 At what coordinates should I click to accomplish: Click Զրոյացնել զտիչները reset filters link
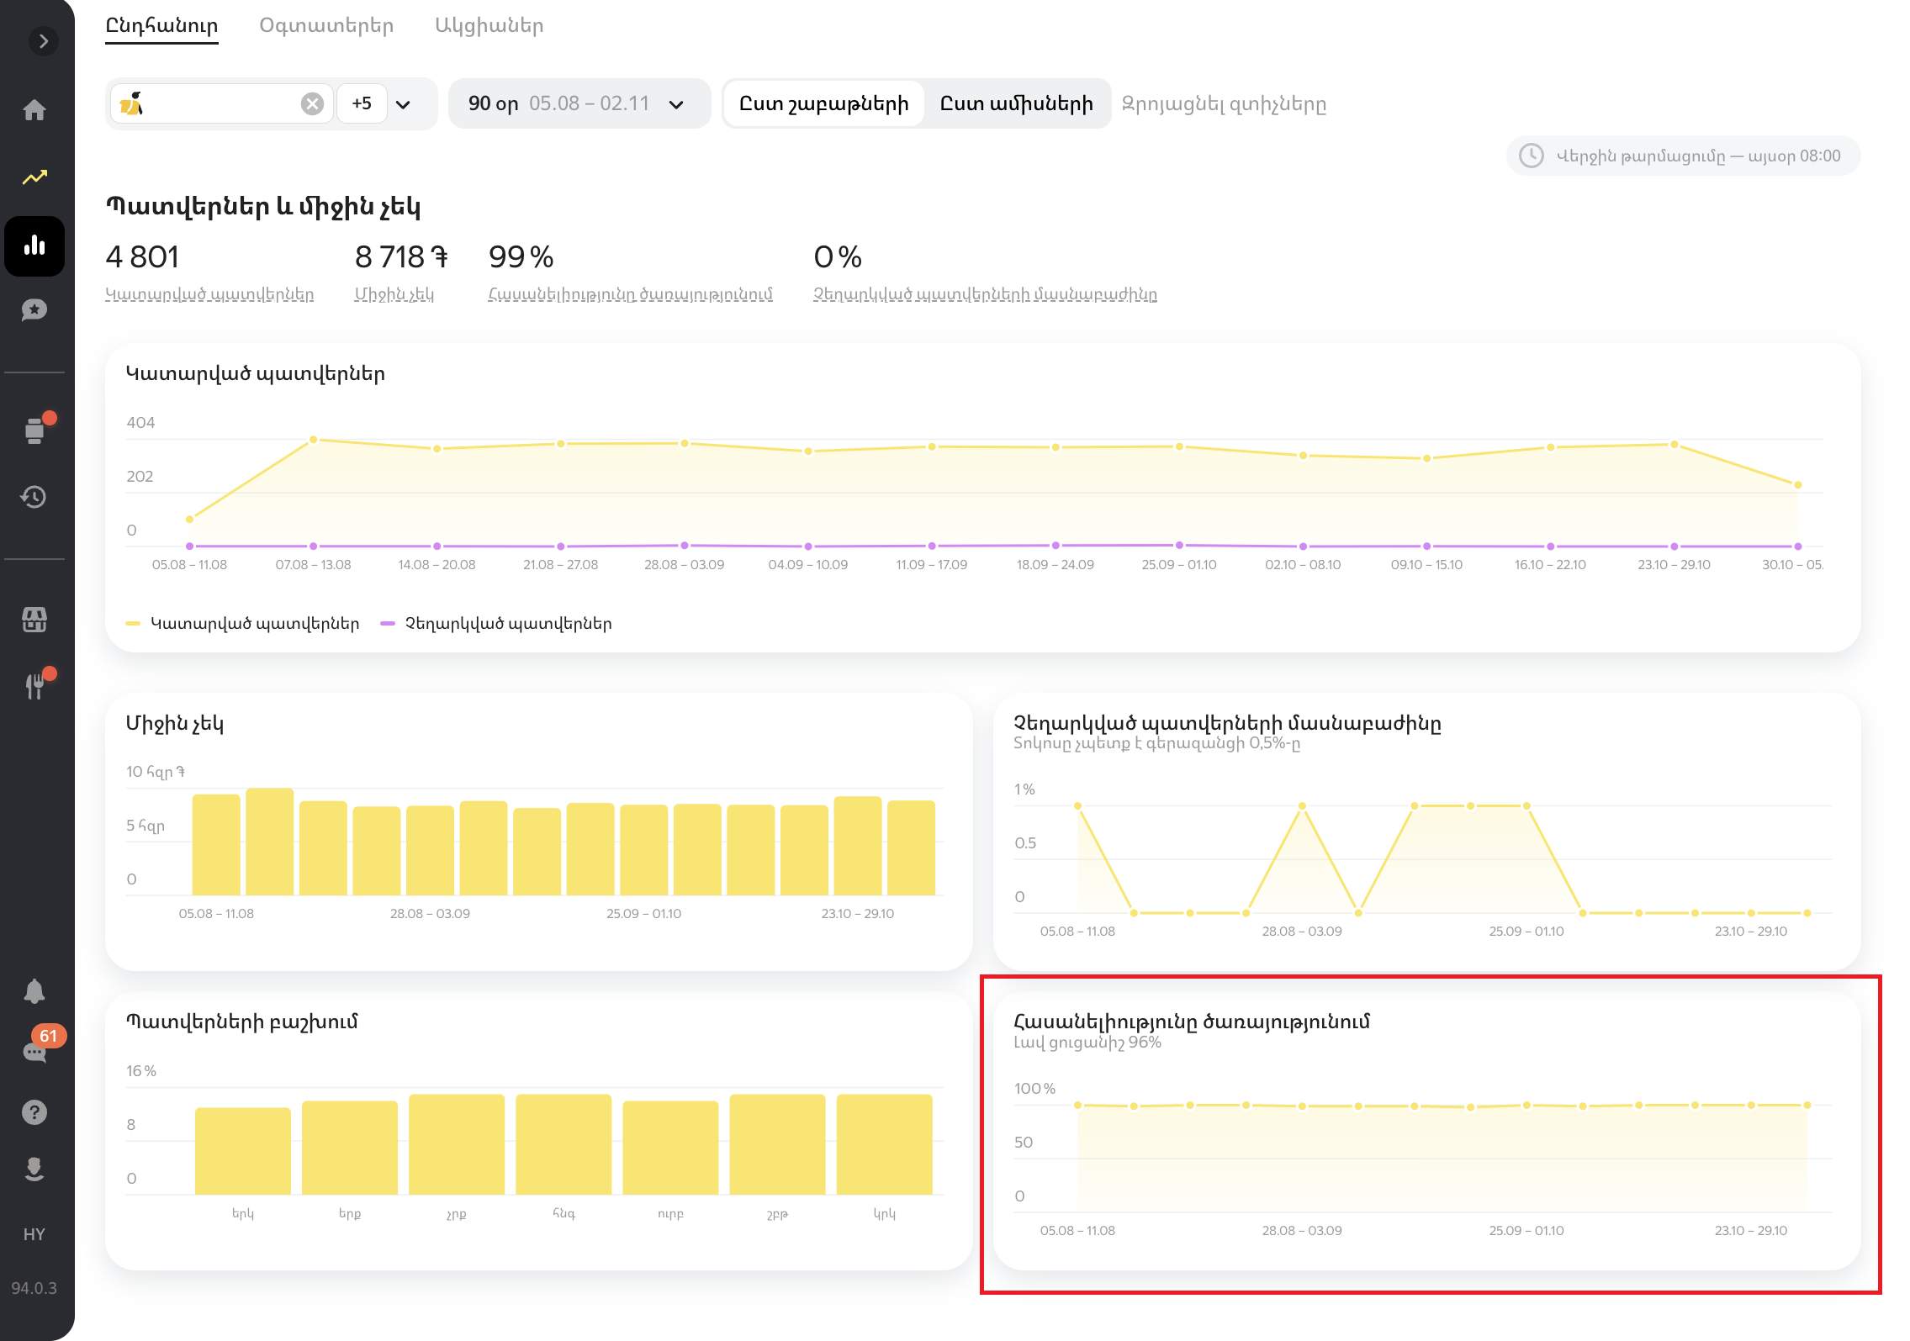click(x=1224, y=104)
